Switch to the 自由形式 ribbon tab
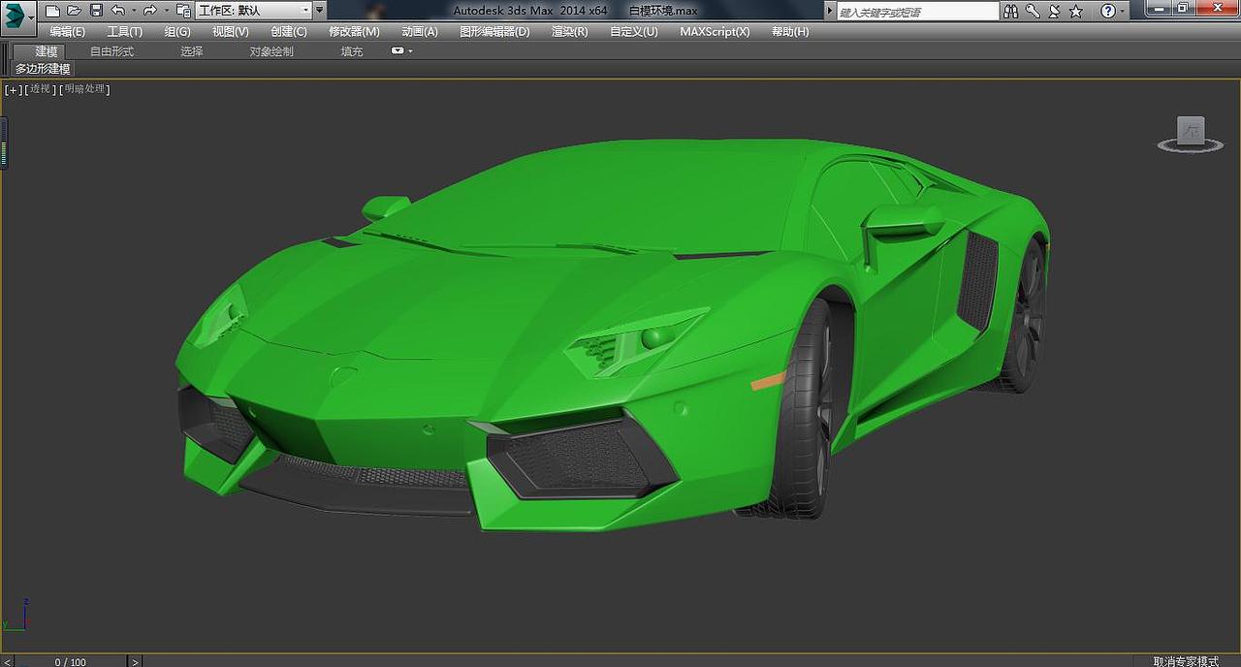 click(x=112, y=51)
